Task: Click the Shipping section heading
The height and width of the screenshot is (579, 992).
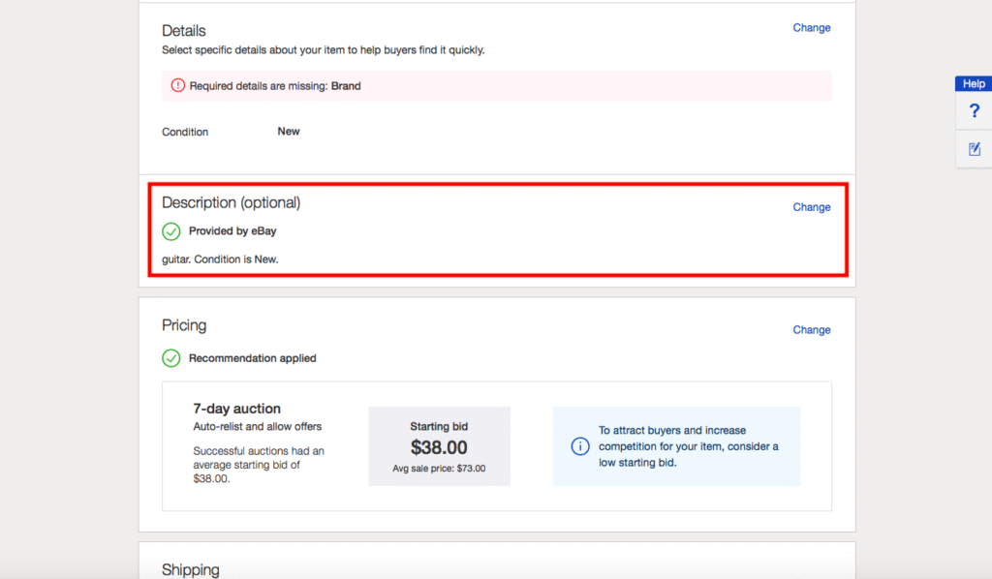Action: click(191, 569)
